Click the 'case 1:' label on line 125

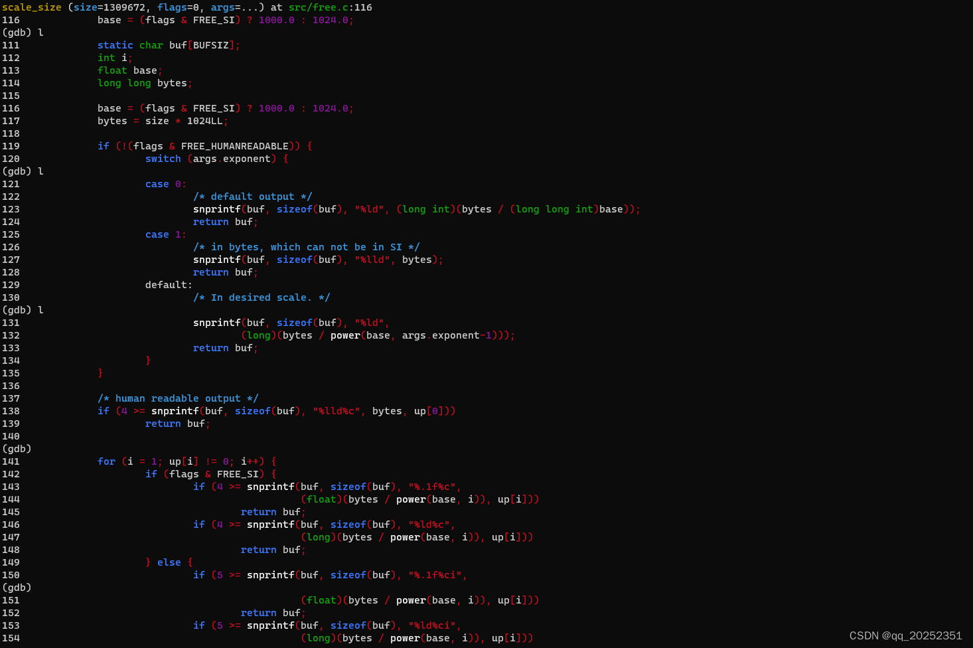[166, 234]
